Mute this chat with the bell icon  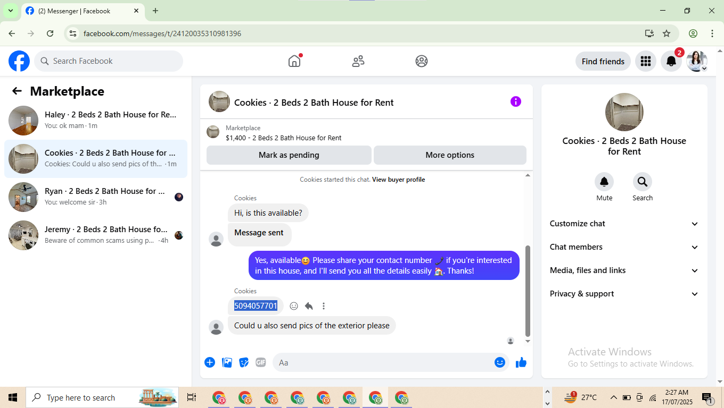[x=604, y=182]
